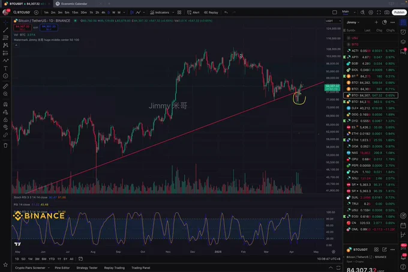
Task: Expand the Indicators favorites dropdown arrow
Action: tap(172, 12)
